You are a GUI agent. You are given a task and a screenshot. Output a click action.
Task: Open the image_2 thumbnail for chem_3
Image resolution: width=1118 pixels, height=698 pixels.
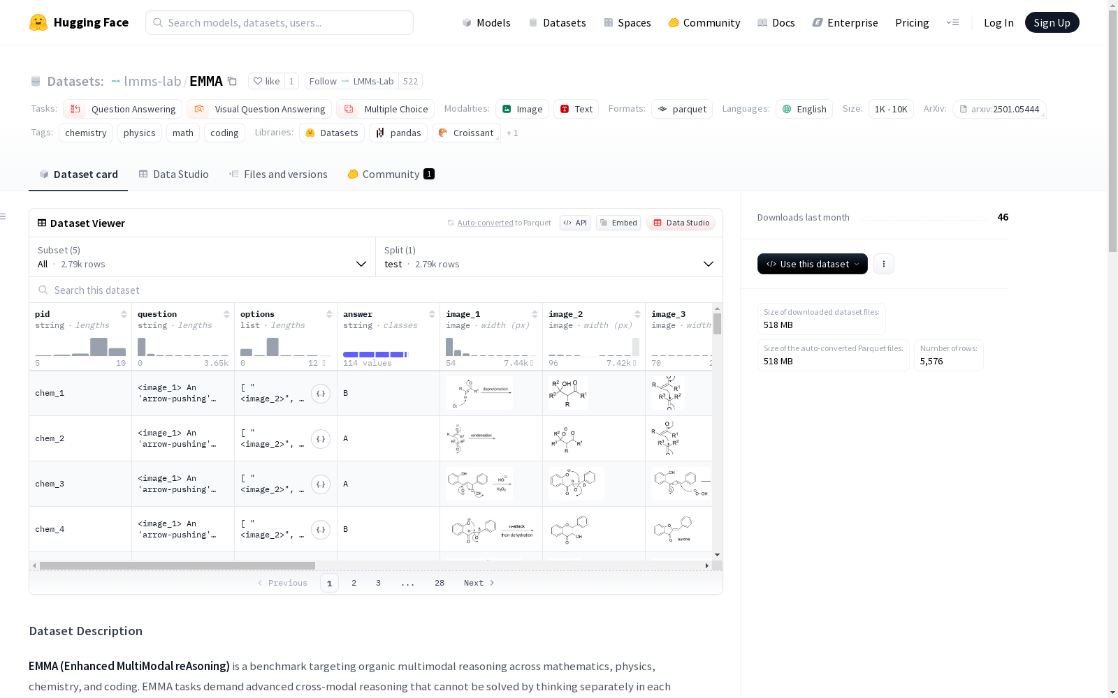tap(576, 484)
